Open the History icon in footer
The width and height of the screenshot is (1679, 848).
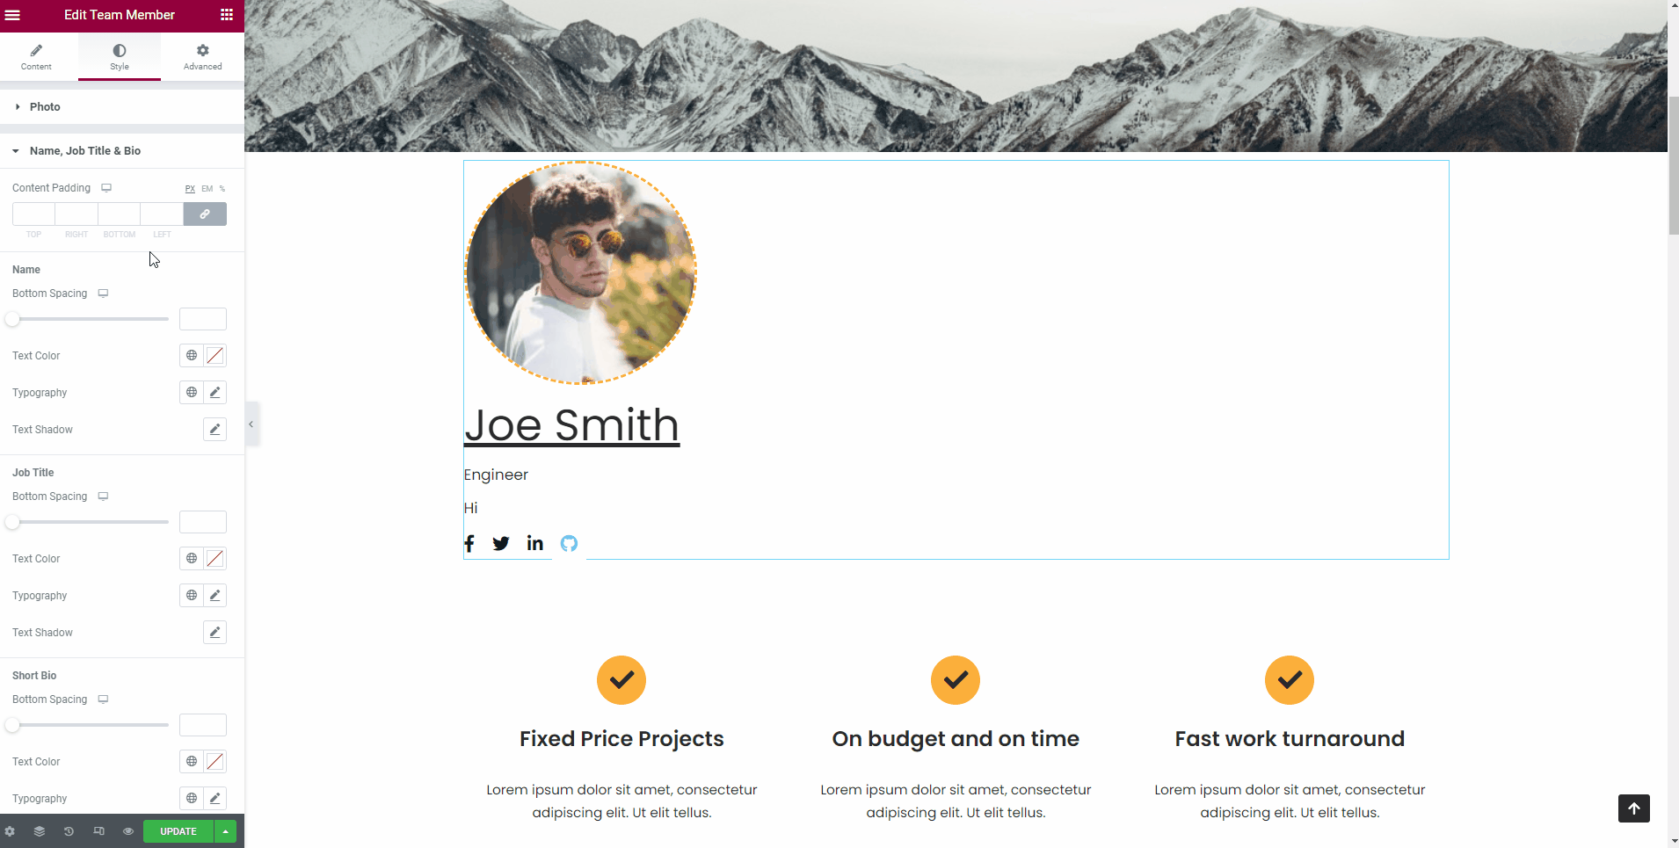(x=69, y=831)
